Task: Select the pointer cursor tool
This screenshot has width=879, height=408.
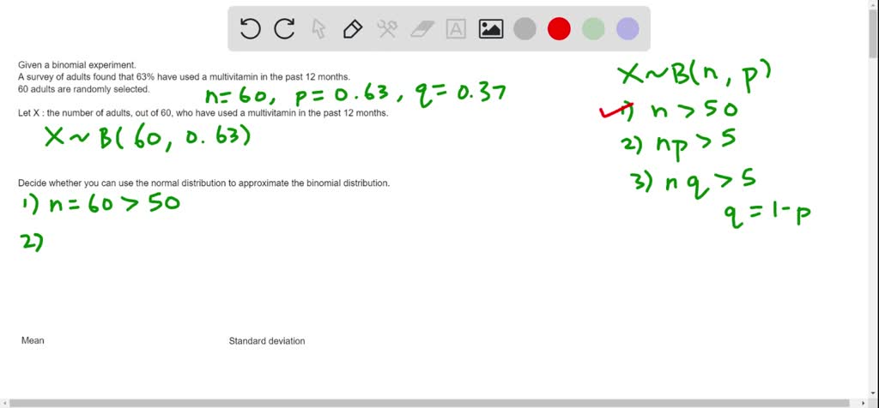Action: click(x=318, y=28)
